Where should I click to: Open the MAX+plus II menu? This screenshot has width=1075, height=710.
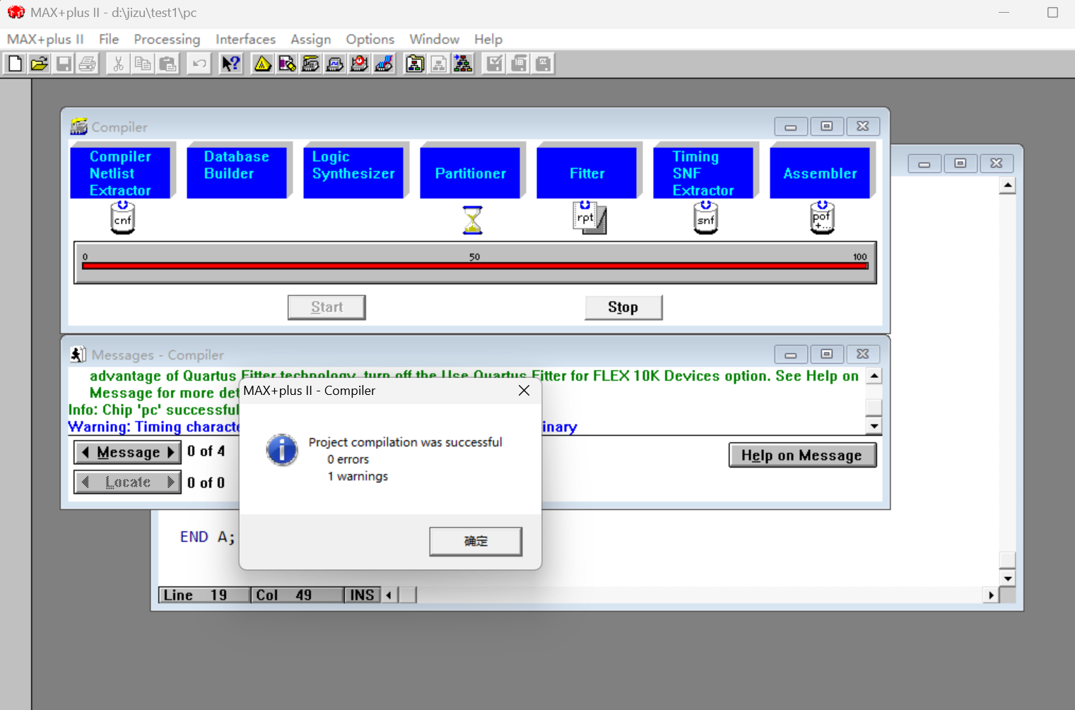(x=45, y=40)
